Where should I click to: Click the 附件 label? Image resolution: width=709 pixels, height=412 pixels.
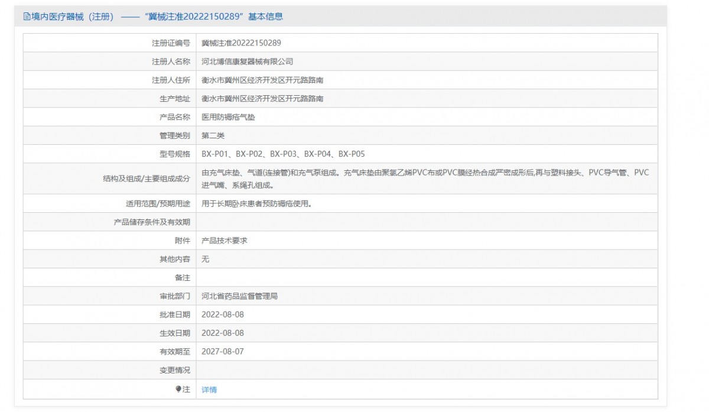pos(183,241)
